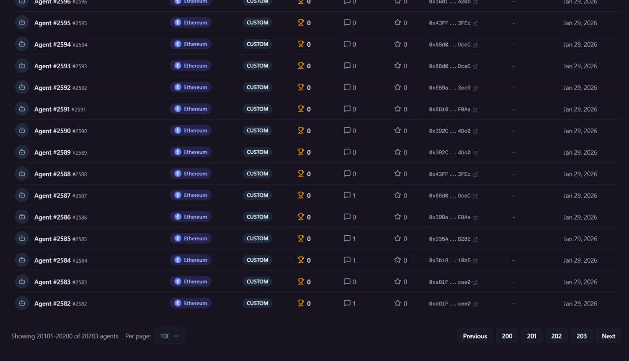Click the trophy icon in Agent #2586 row
This screenshot has height=361, width=629.
301,217
